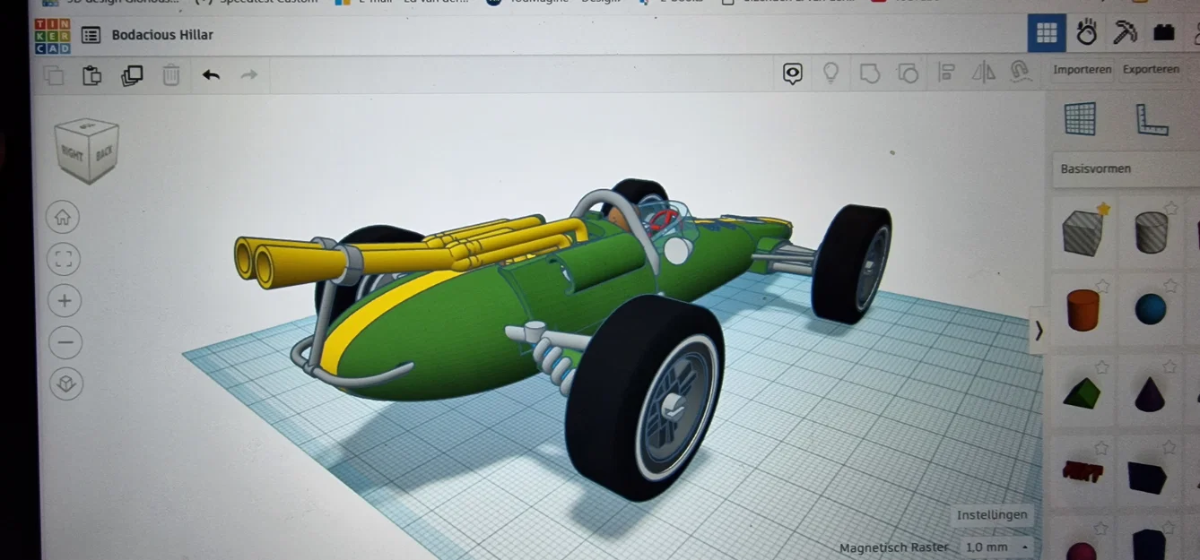Pick the Workplane tool
The width and height of the screenshot is (1200, 560).
pos(1081,118)
